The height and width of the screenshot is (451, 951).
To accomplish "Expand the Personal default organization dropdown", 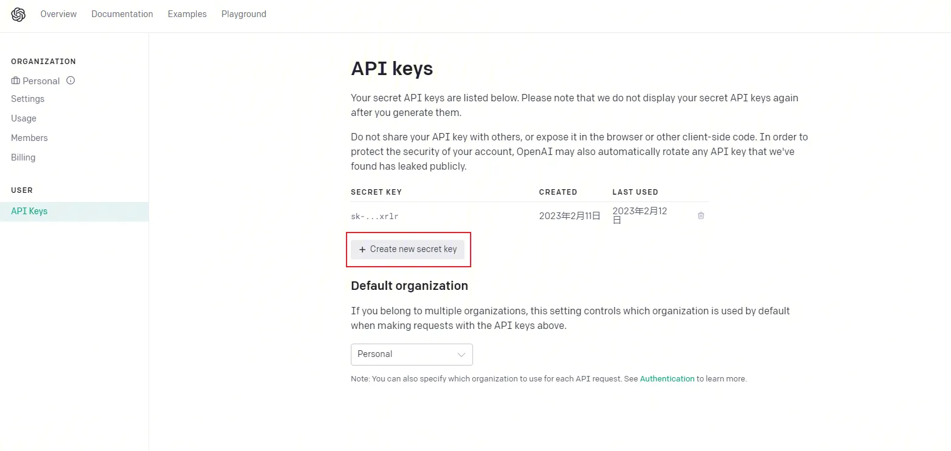I will (x=411, y=354).
